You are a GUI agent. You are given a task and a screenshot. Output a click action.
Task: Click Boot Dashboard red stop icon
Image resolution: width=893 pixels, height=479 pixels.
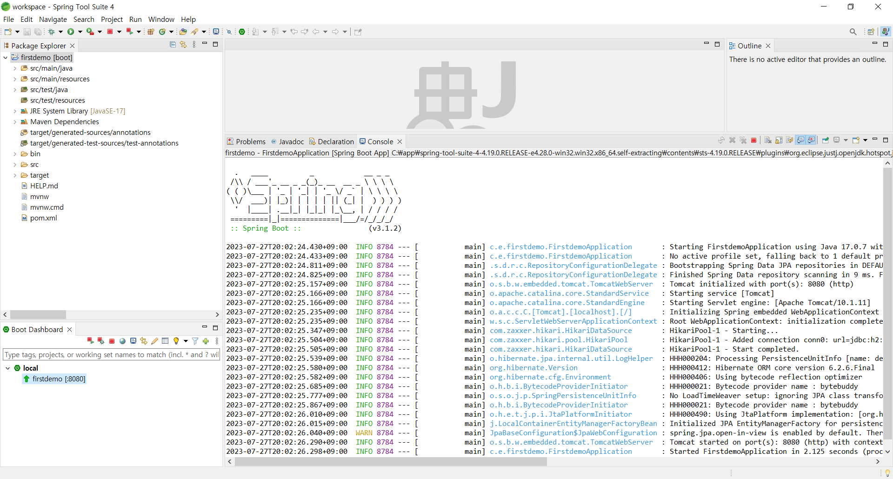pyautogui.click(x=112, y=341)
